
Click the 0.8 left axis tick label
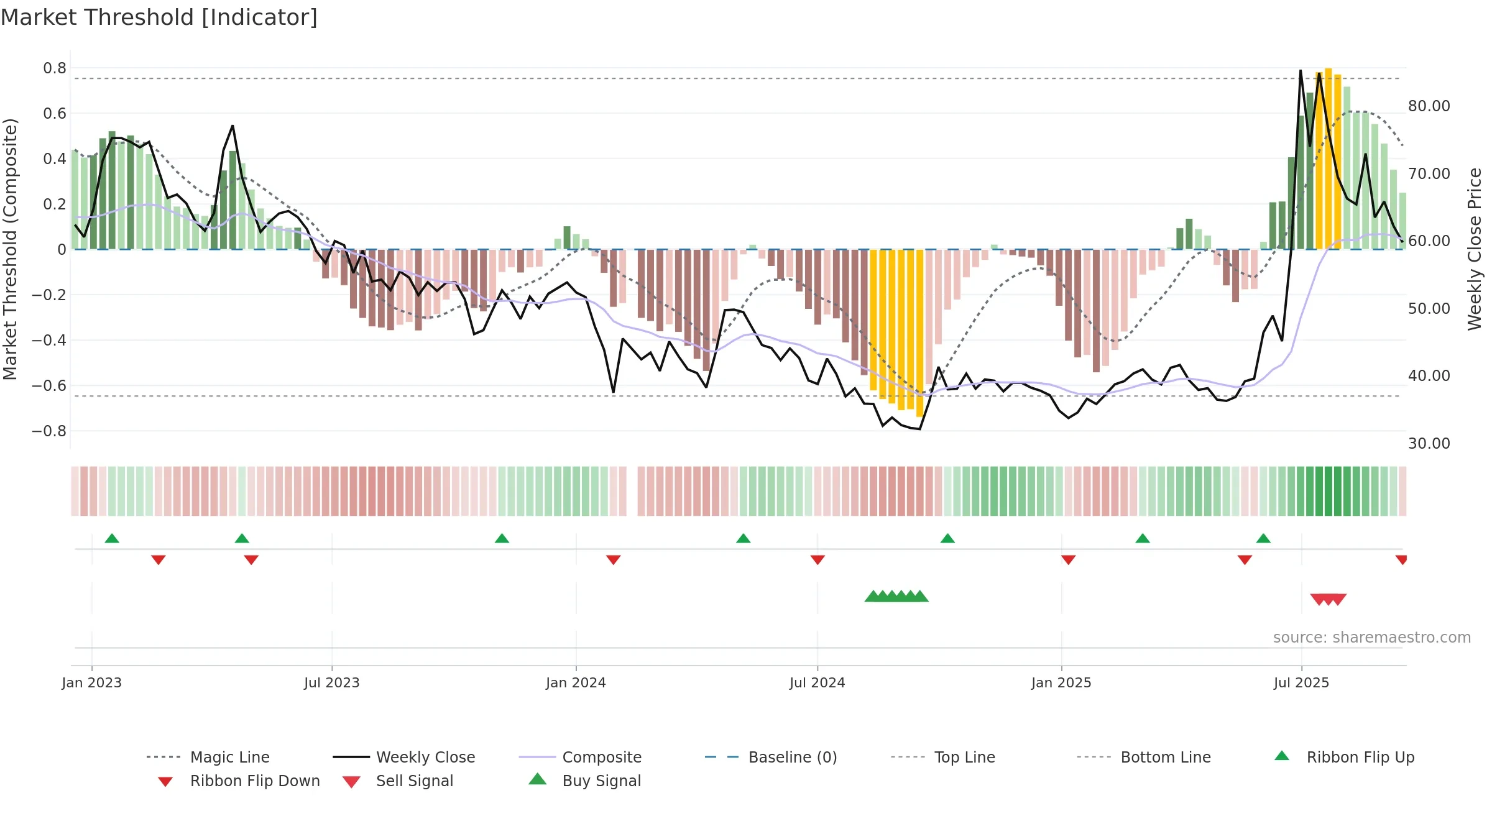55,68
